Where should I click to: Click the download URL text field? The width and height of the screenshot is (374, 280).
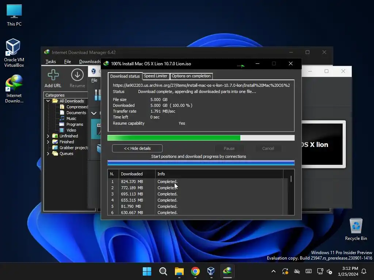coord(201,85)
